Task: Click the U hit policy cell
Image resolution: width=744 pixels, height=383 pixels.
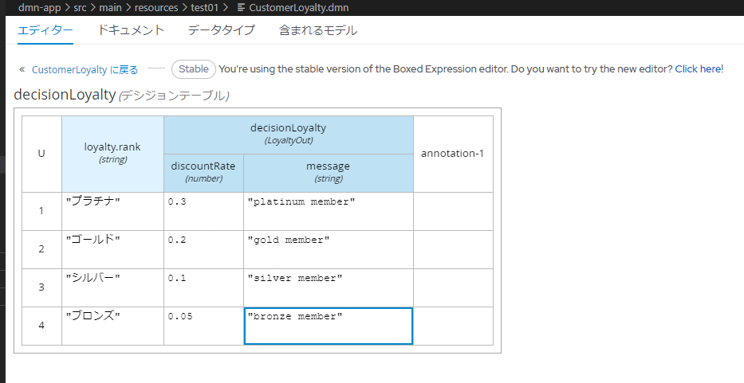Action: click(41, 154)
